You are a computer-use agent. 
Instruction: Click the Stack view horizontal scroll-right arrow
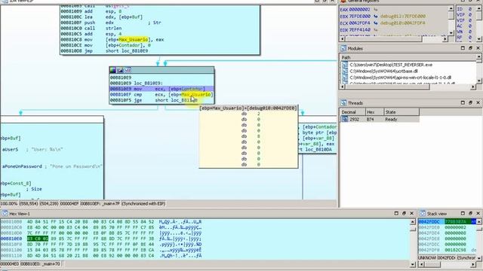(473, 264)
